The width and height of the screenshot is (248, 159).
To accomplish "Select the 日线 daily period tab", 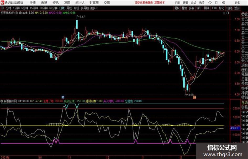I will (62, 8).
